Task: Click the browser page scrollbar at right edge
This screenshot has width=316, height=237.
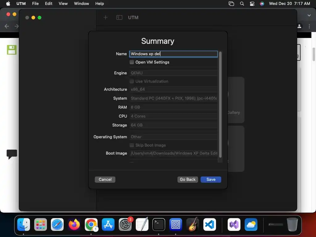Action: 314,54
